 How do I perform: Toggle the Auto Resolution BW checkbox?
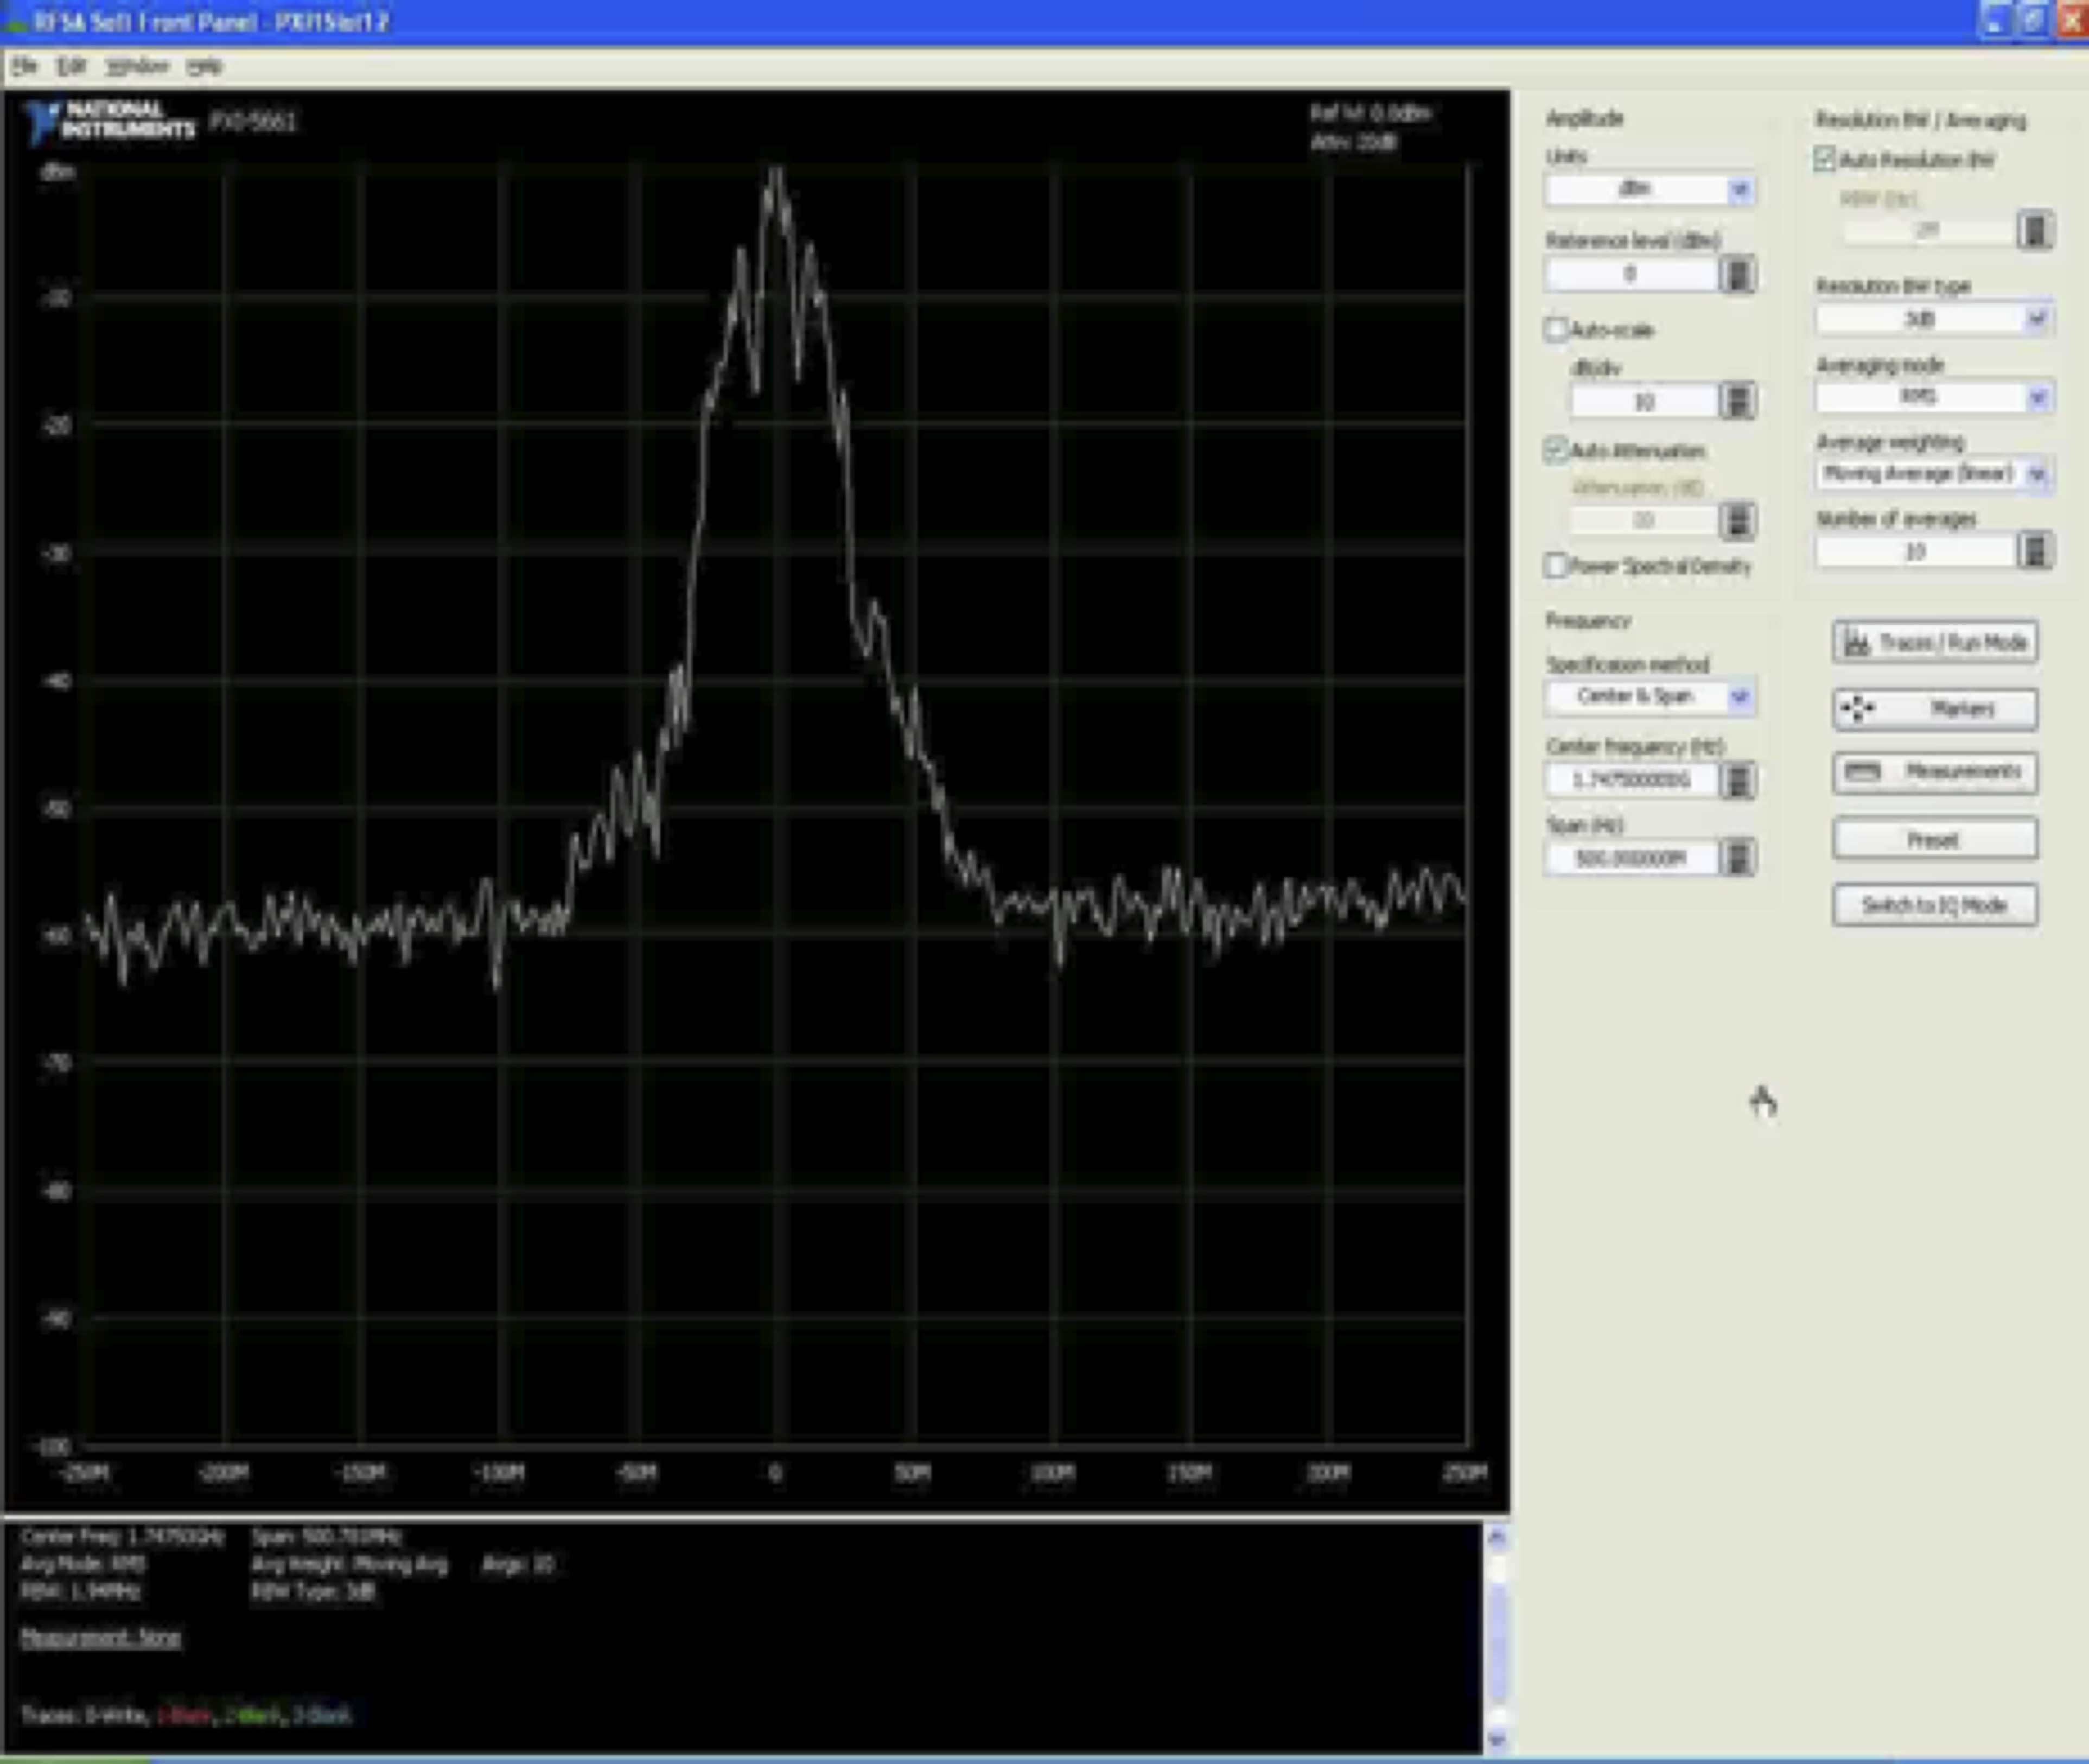(x=1825, y=159)
